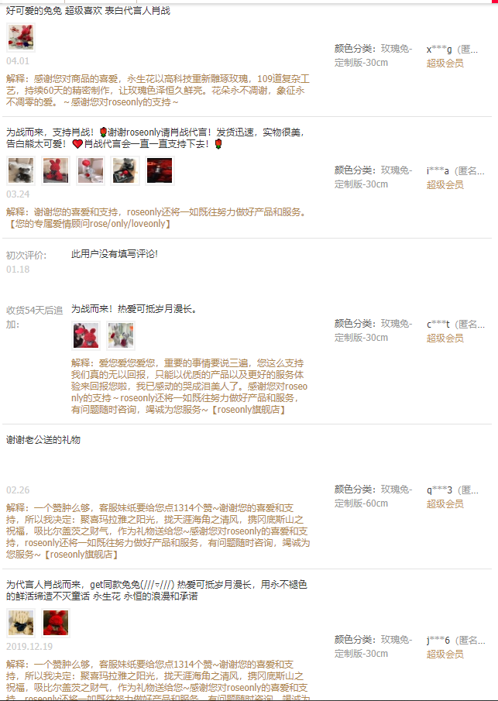Select reviewer name q***3
The width and height of the screenshot is (498, 701).
[439, 490]
